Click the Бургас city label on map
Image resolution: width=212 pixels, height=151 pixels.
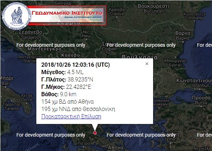[176, 65]
